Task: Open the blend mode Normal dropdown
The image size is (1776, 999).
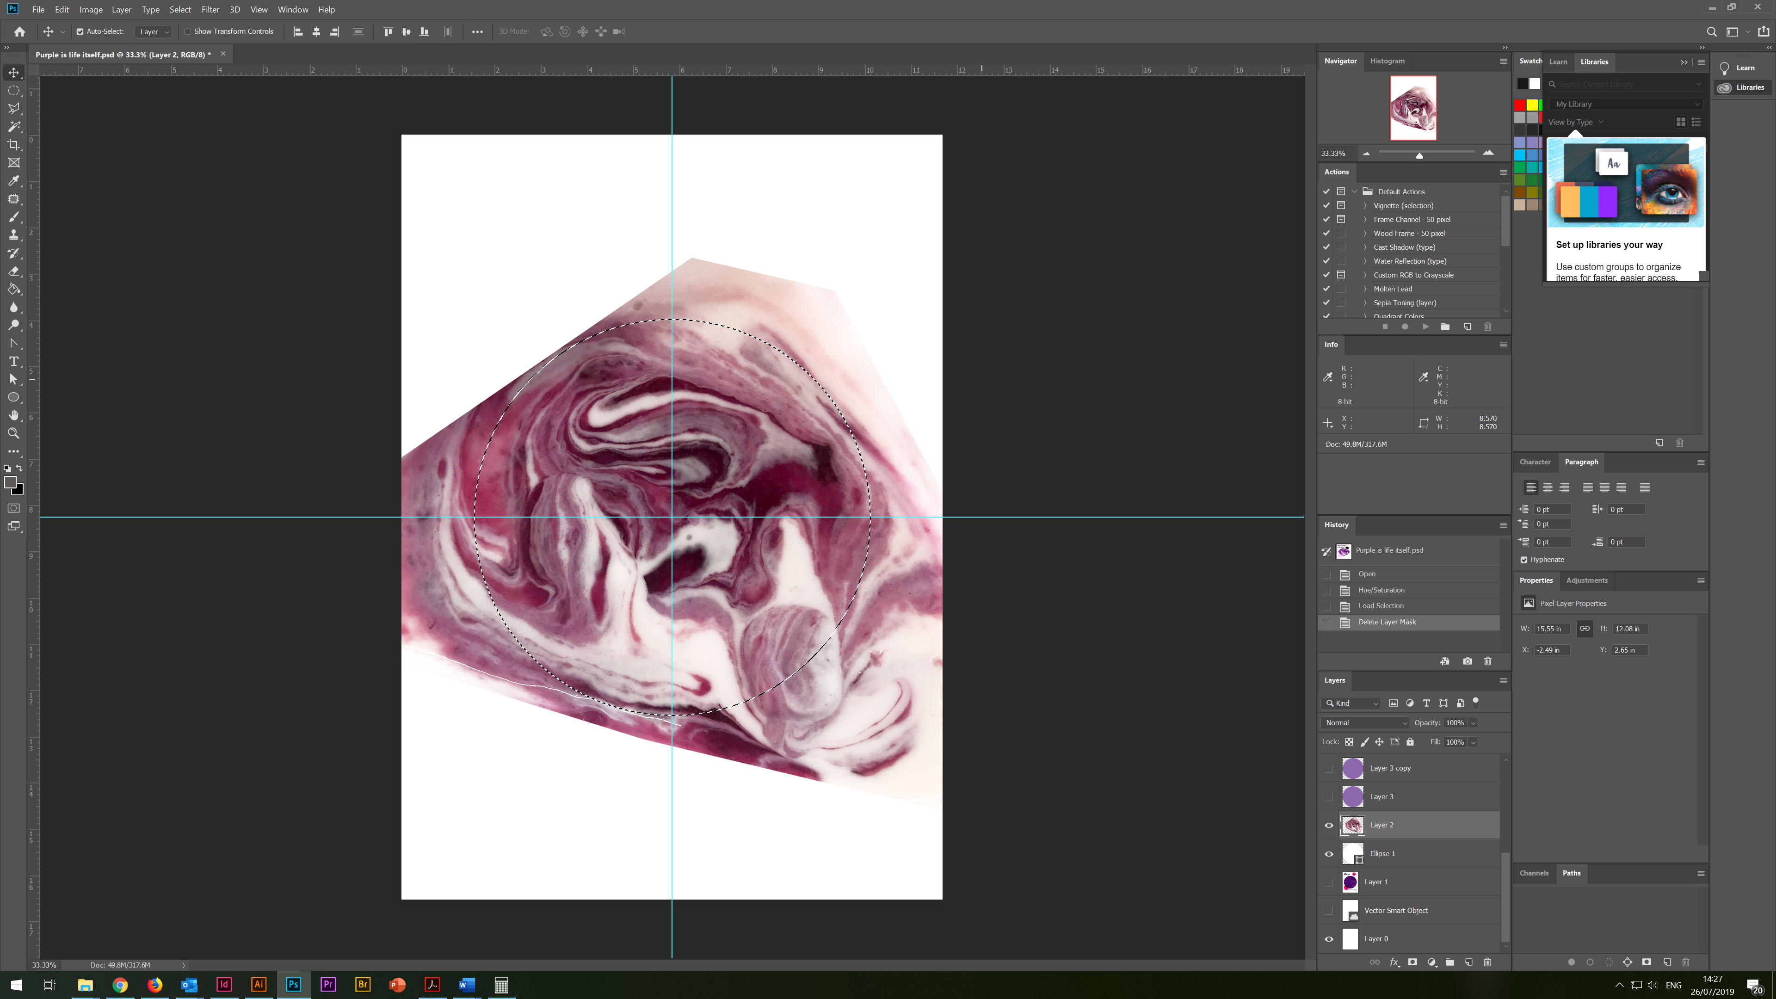Action: pos(1365,722)
